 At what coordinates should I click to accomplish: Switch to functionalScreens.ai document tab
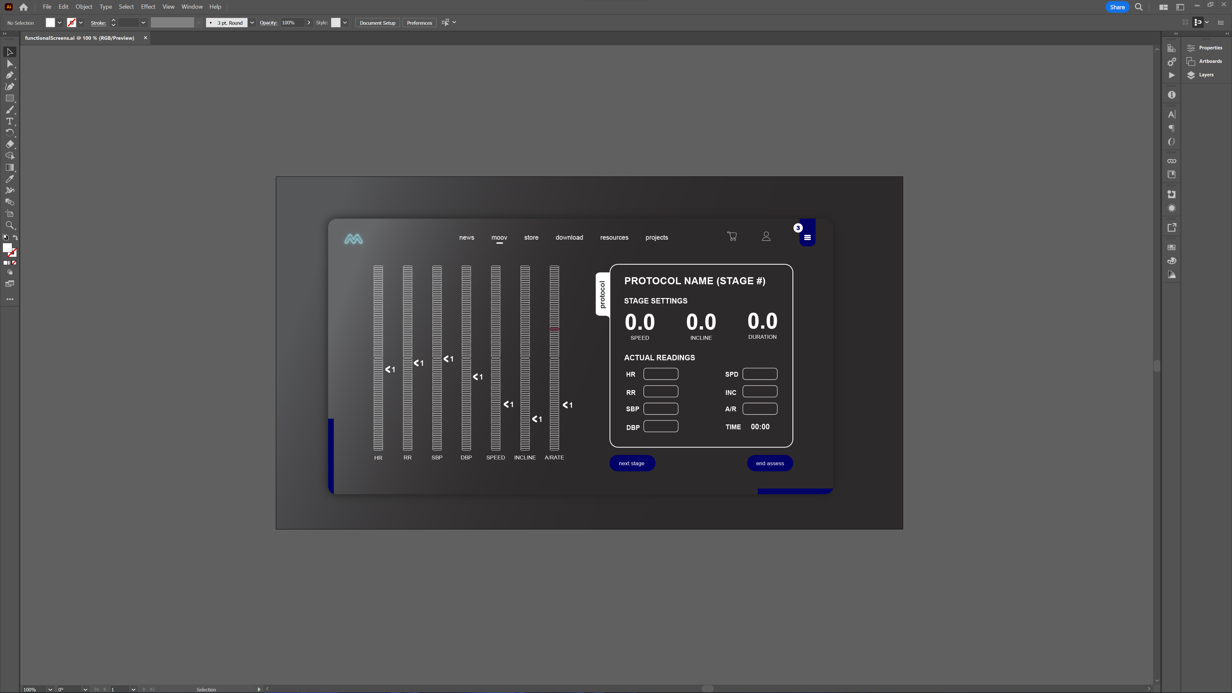tap(79, 38)
